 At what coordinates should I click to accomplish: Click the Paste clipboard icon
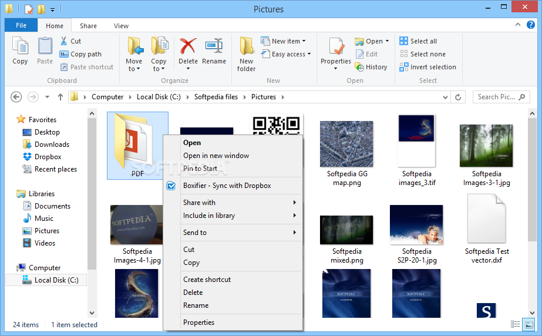[x=45, y=46]
